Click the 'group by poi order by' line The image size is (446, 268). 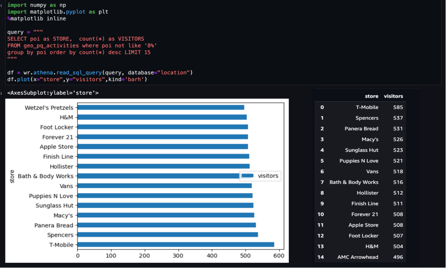79,52
